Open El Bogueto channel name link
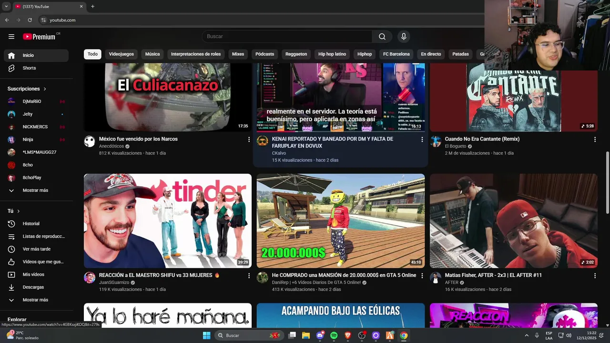 [455, 146]
